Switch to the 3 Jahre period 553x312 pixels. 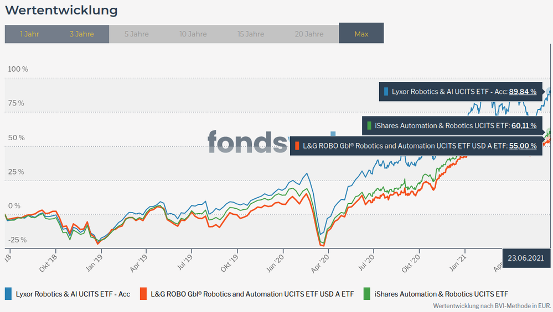[x=82, y=34]
